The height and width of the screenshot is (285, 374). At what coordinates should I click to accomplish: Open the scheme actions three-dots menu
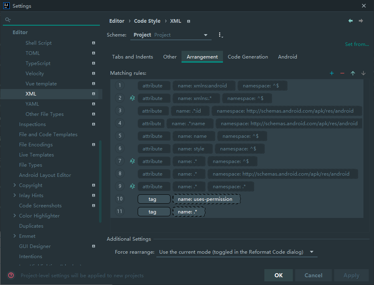(x=220, y=35)
